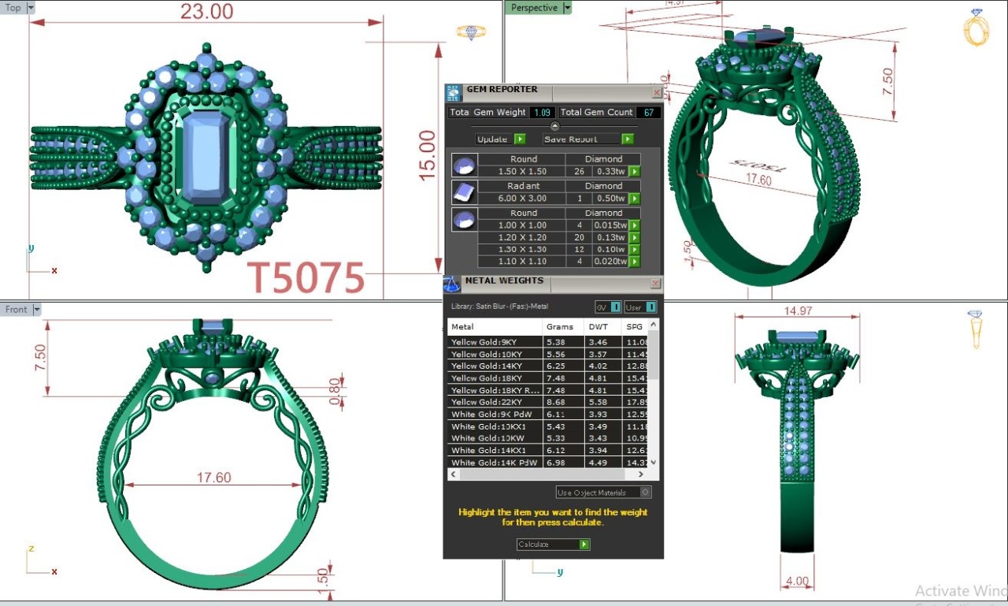Click the diamond ring icon in Top viewport
The image size is (1008, 606).
pos(471,32)
